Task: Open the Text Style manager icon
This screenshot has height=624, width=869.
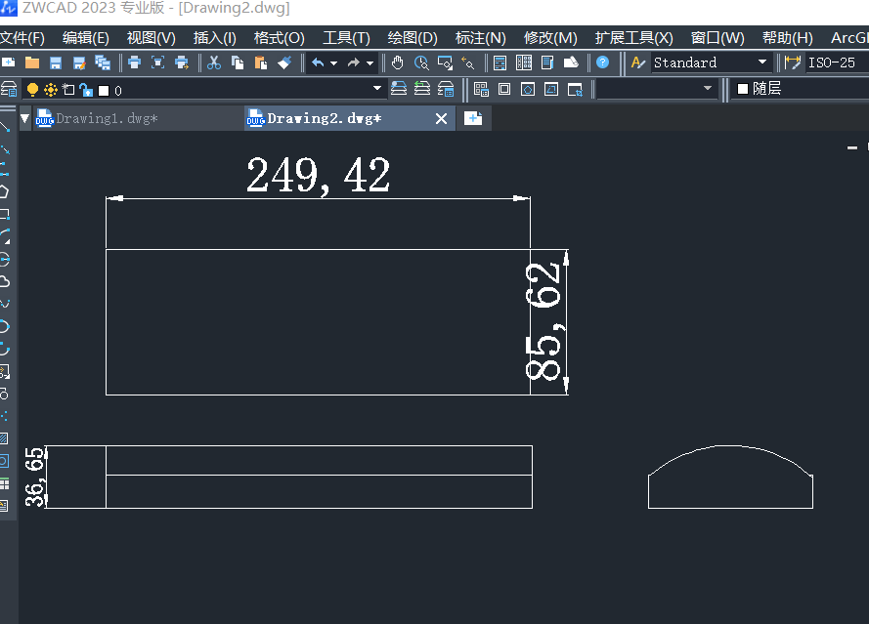Action: pos(638,62)
